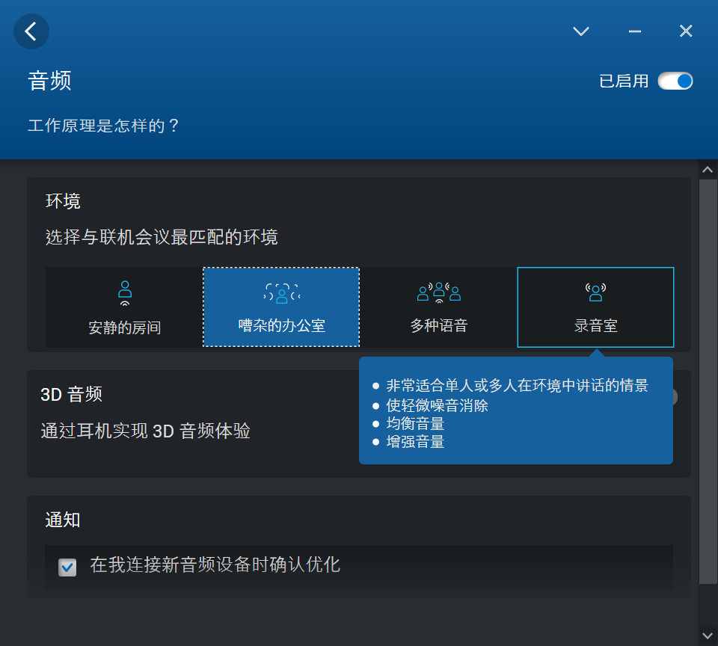Image resolution: width=718 pixels, height=646 pixels.
Task: Click the 在我连接新音频设备时确认优化 text
Action: click(215, 565)
